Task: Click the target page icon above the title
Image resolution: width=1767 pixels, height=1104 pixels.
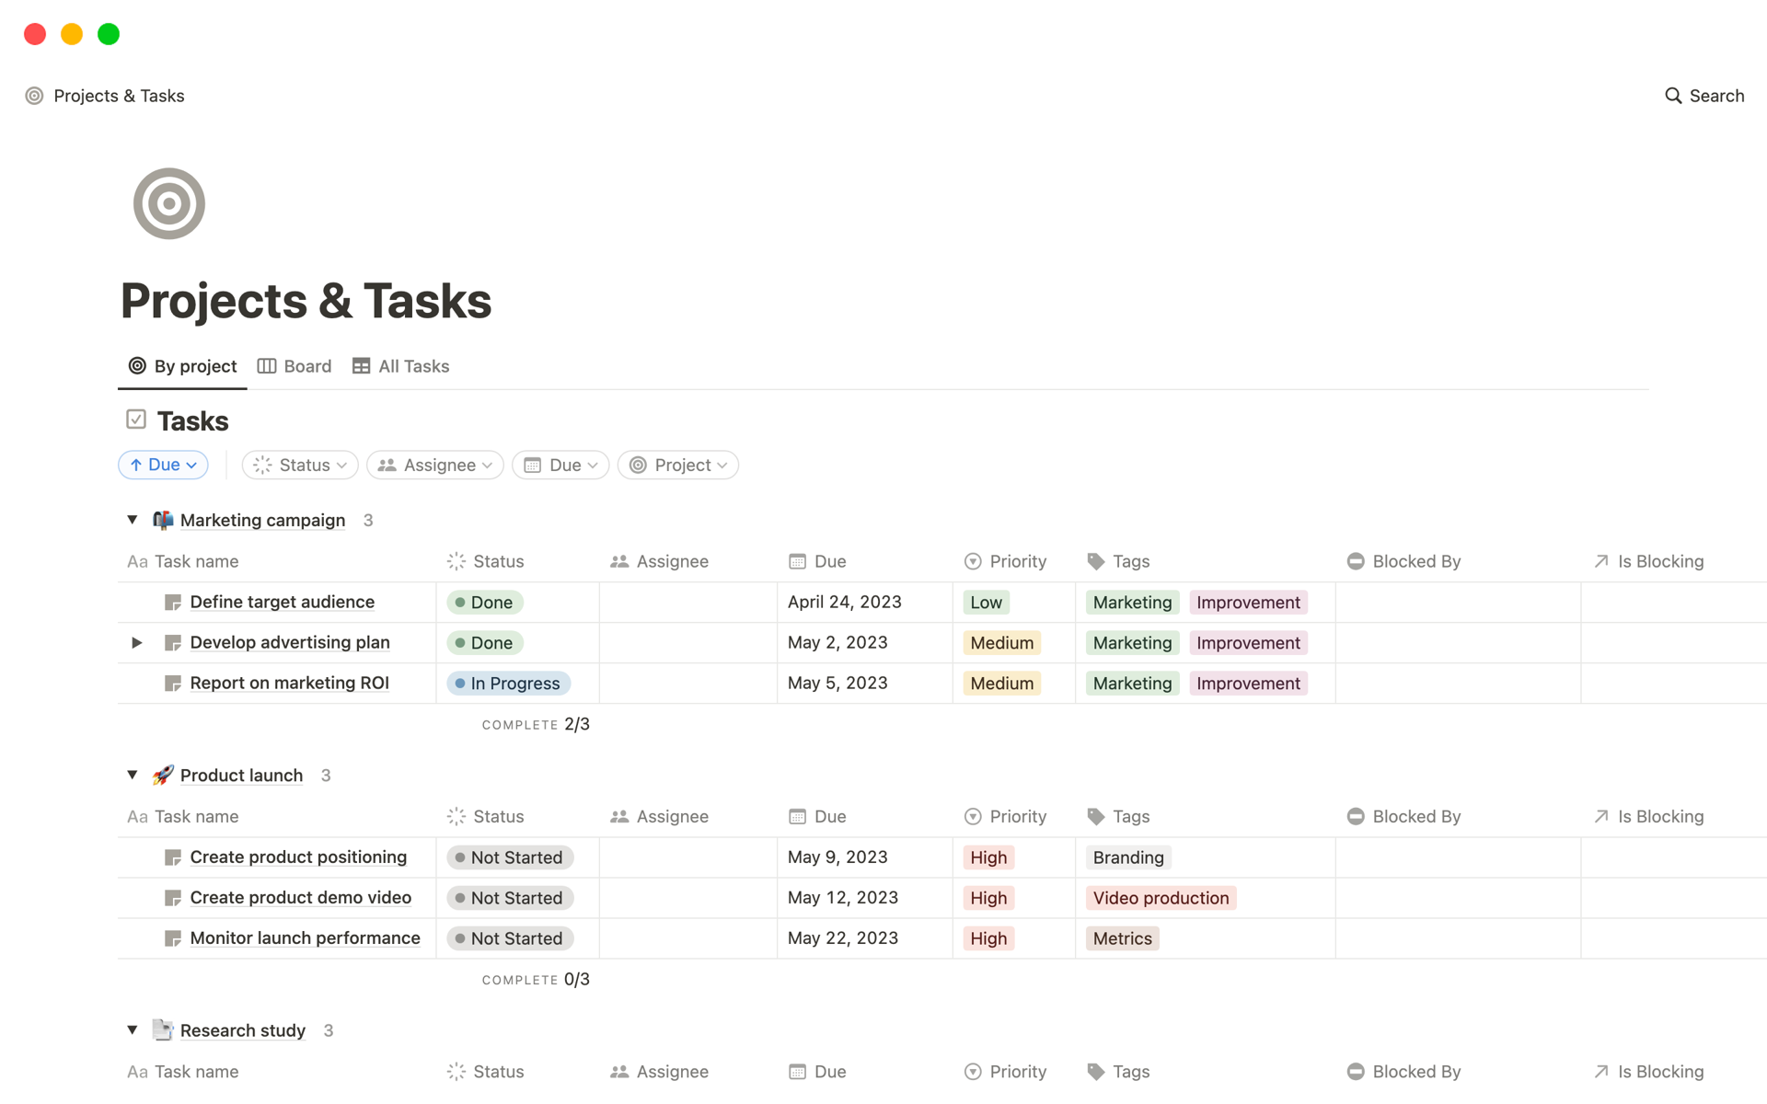Action: tap(168, 203)
